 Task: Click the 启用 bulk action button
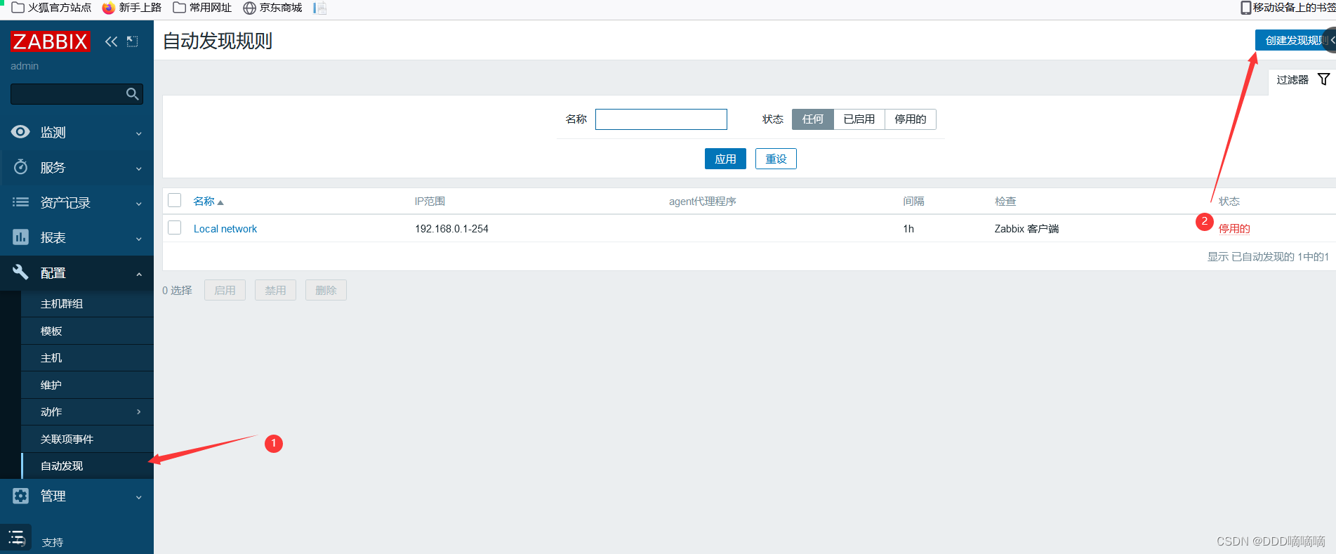click(x=225, y=290)
